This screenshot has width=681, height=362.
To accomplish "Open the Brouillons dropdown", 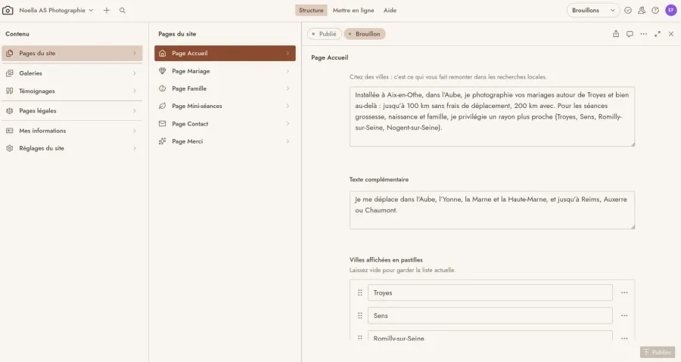I will click(592, 11).
